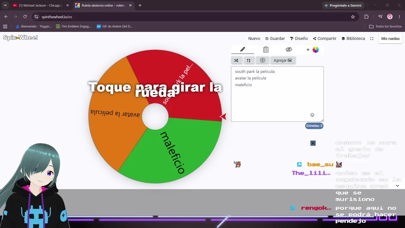This screenshot has width=405, height=228.
Task: Click the Entradas: 3 badge
Action: [x=314, y=126]
